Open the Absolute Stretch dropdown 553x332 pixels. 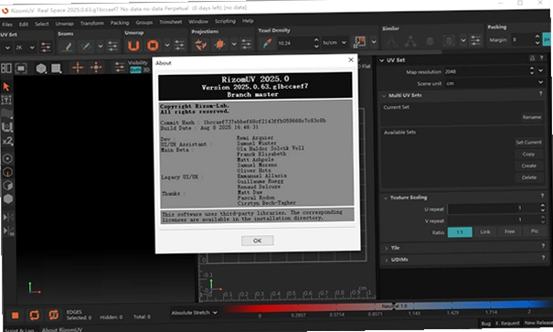(x=194, y=313)
